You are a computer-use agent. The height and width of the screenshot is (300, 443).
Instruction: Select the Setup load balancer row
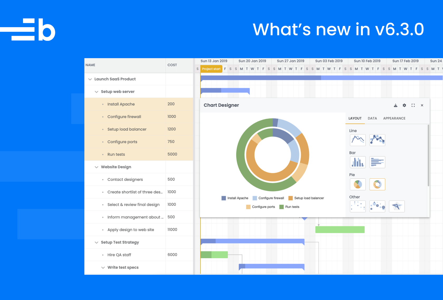(x=139, y=129)
